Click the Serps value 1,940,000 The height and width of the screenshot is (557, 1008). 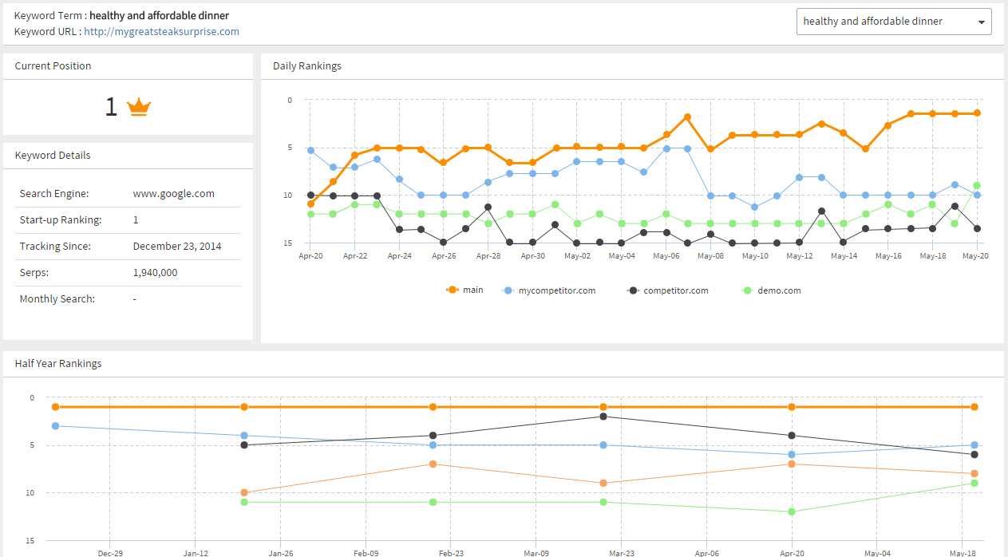tap(155, 273)
